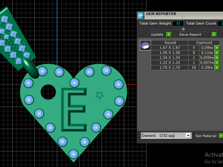The image size is (223, 167).
Task: Click green arrow on the 1.56 X 1.56 row
Action: click(217, 52)
